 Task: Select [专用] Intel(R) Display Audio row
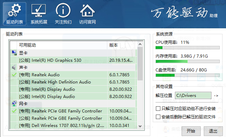74,89
